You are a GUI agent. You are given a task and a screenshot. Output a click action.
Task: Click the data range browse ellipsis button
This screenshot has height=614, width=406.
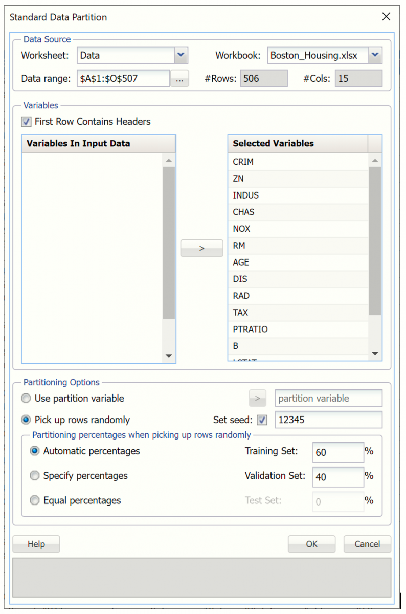pos(179,79)
